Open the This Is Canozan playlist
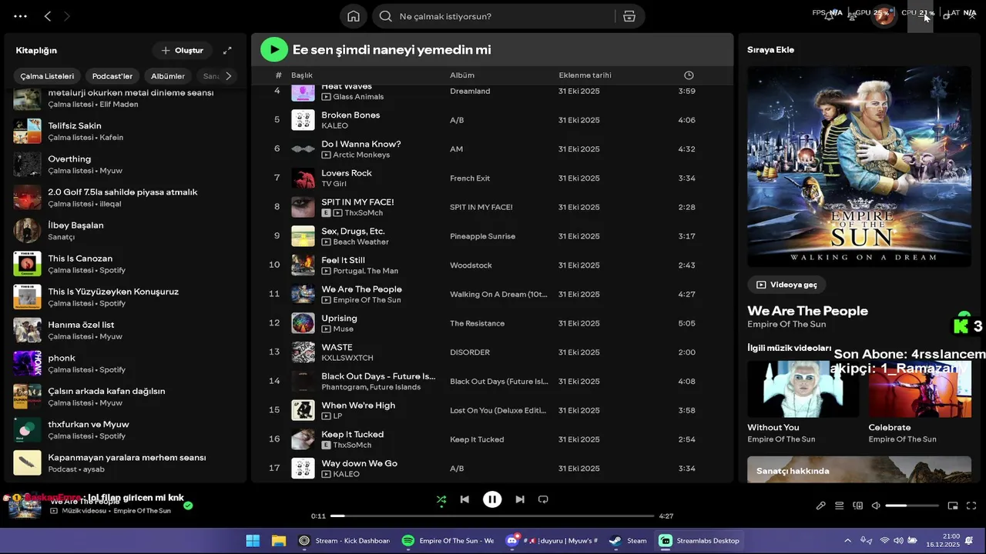The image size is (986, 554). pos(126,264)
